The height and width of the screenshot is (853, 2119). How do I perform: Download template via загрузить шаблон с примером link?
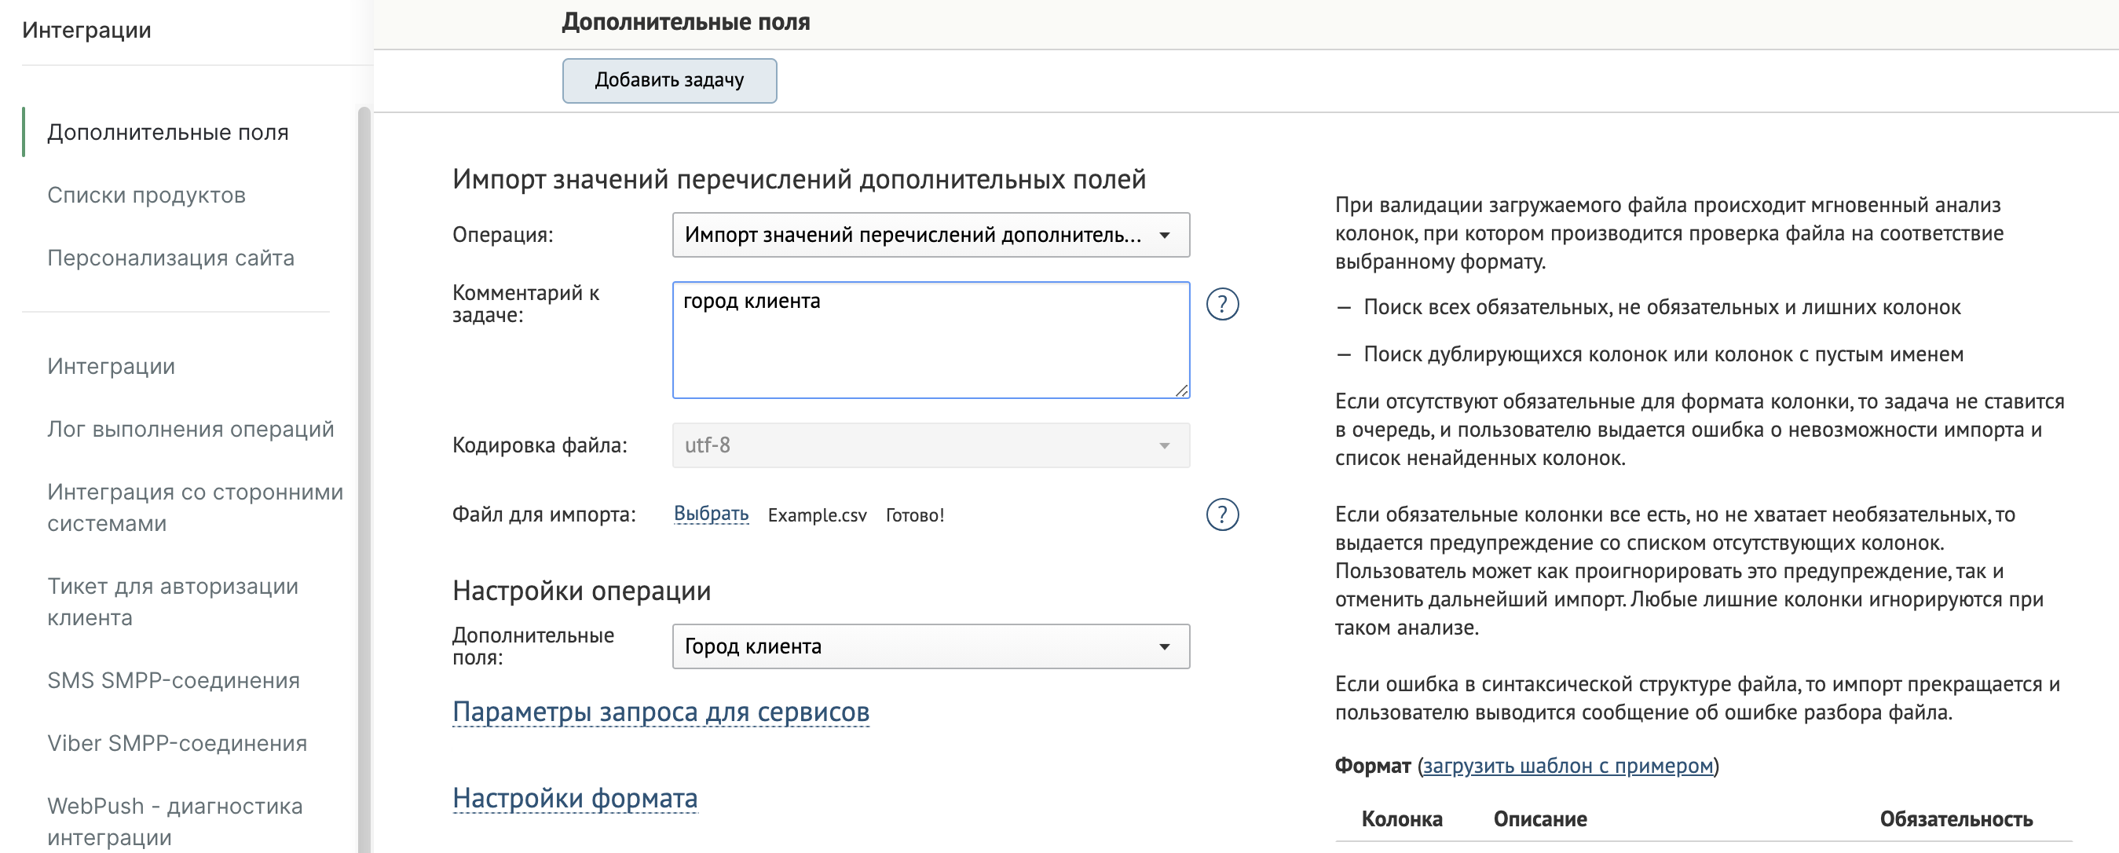tap(1568, 766)
